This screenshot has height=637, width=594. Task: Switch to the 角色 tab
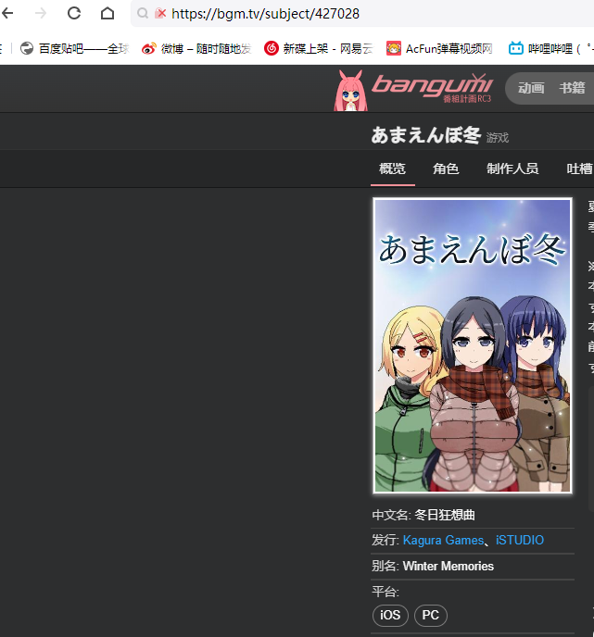tap(446, 169)
